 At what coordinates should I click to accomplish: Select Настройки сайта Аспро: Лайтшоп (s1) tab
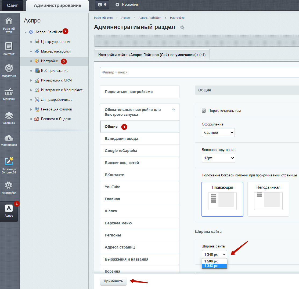pyautogui.click(x=152, y=55)
